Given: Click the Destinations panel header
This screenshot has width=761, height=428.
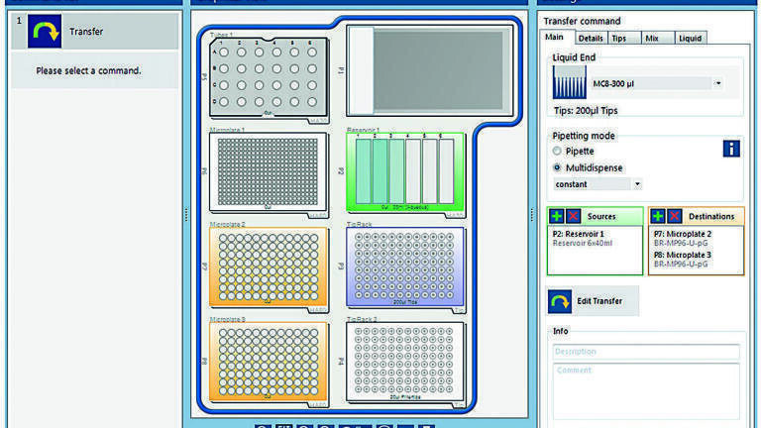Looking at the screenshot, I should point(696,216).
